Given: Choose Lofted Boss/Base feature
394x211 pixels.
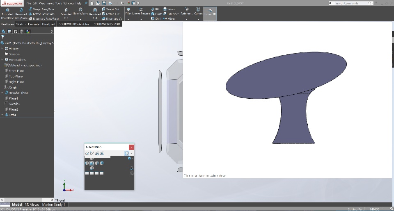Looking at the screenshot, I should [x=41, y=14].
